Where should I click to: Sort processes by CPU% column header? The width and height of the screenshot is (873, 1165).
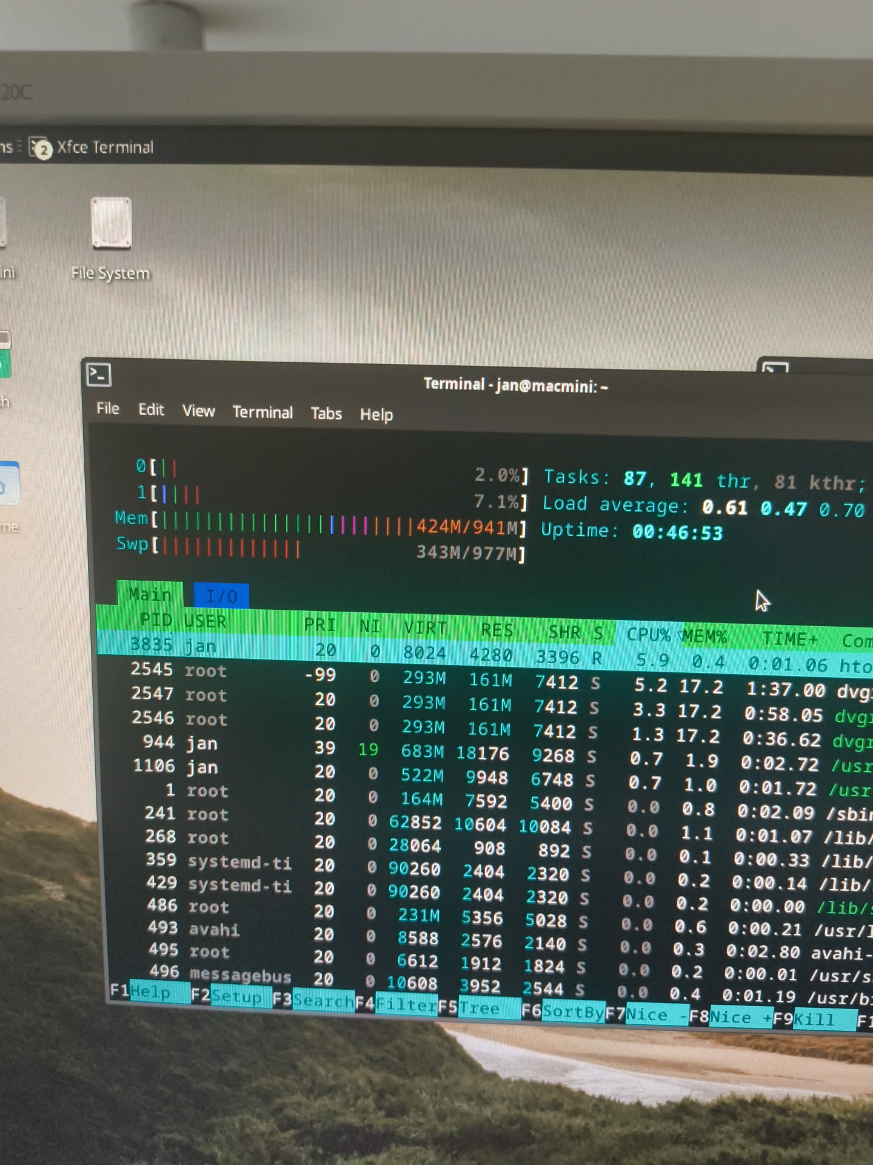[x=648, y=635]
